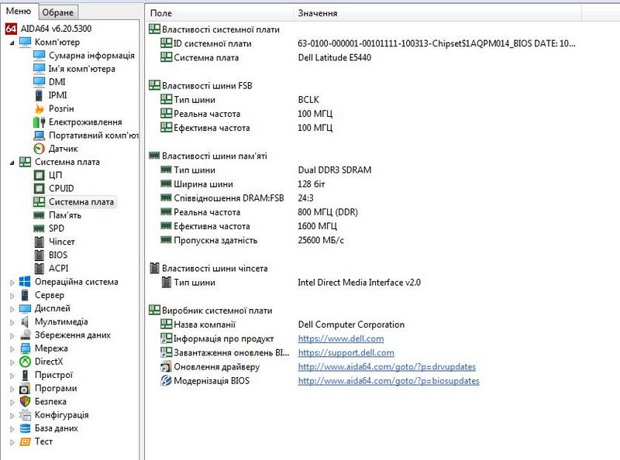The height and width of the screenshot is (460, 620).
Task: Select Сумарна інформація in the tree
Action: click(x=91, y=56)
